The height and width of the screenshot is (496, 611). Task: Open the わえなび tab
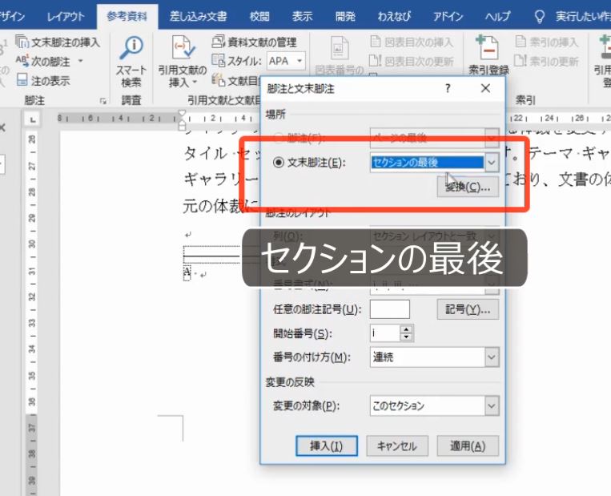click(x=394, y=16)
